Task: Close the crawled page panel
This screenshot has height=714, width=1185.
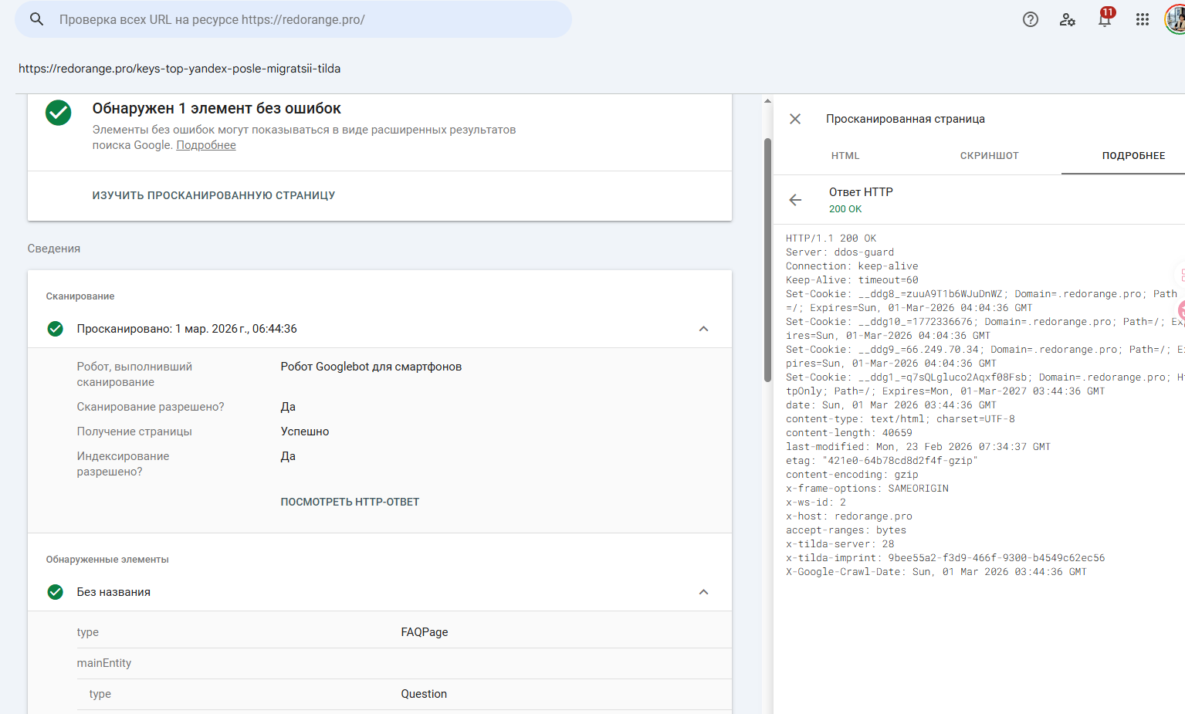Action: tap(795, 119)
